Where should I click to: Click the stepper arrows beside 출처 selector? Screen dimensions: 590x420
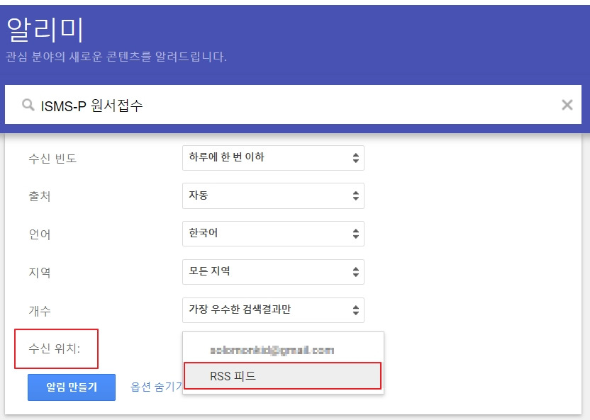pyautogui.click(x=355, y=195)
